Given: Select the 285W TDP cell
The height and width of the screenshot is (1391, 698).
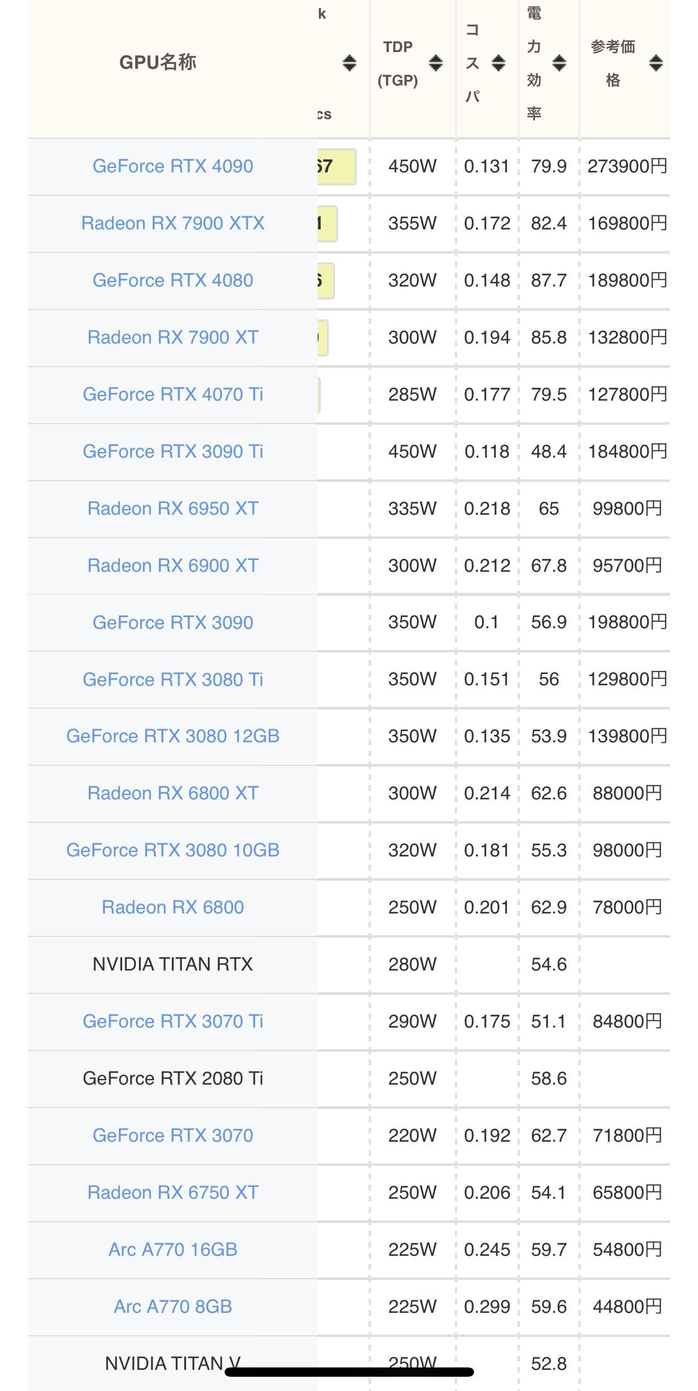Looking at the screenshot, I should [x=413, y=394].
